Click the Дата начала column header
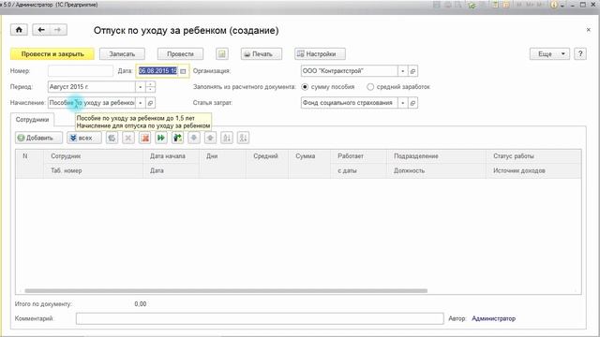This screenshot has height=337, width=600. (172, 156)
